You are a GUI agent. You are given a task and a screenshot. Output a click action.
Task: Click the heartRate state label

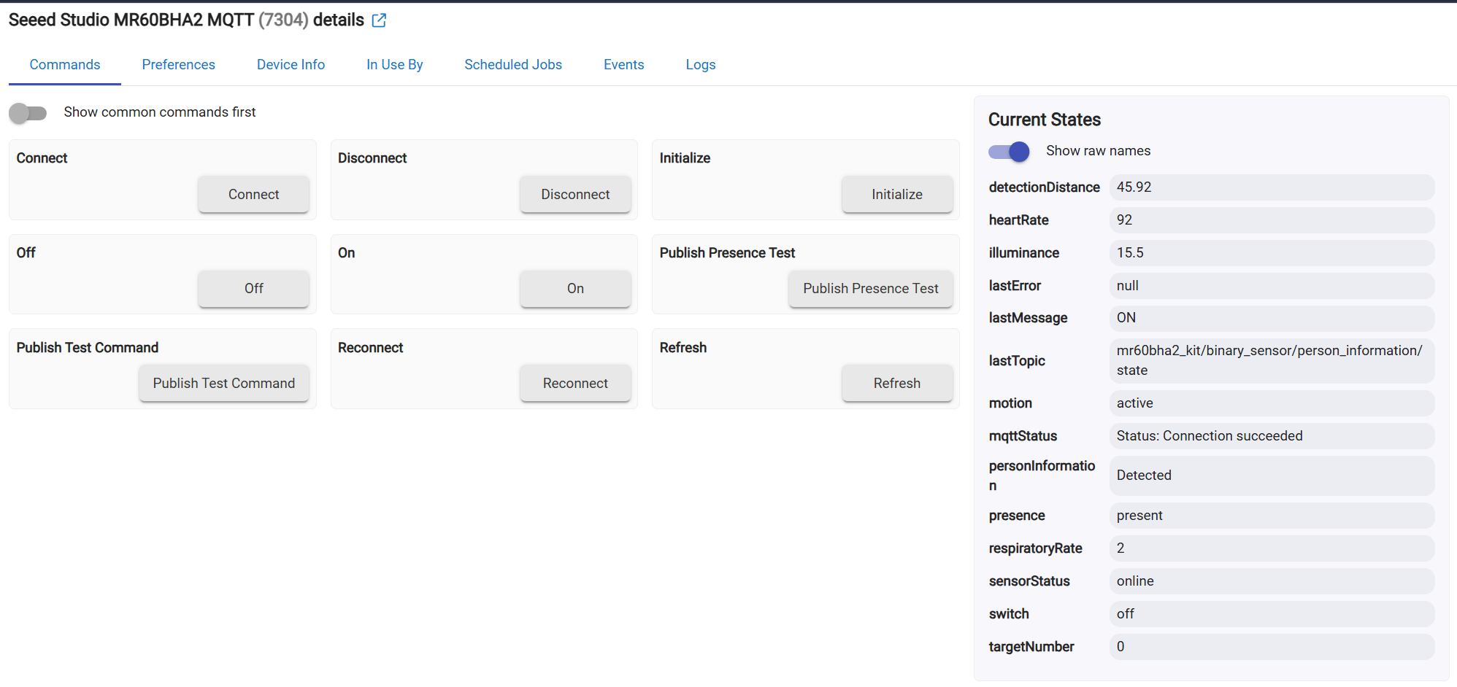1018,220
